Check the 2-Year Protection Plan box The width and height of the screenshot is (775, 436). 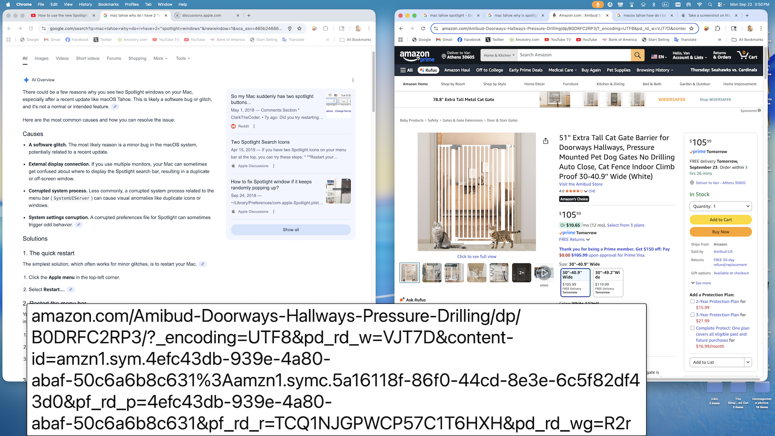(692, 301)
